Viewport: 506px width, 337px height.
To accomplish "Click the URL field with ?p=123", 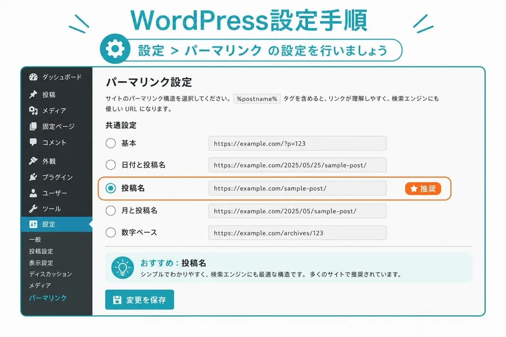I will (x=297, y=143).
